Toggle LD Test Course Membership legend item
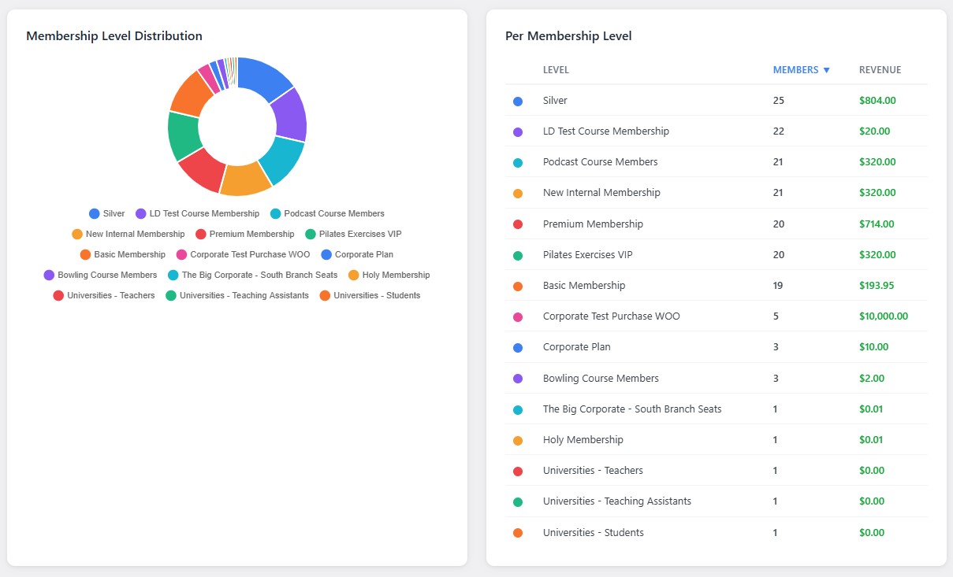This screenshot has width=953, height=577. tap(197, 213)
